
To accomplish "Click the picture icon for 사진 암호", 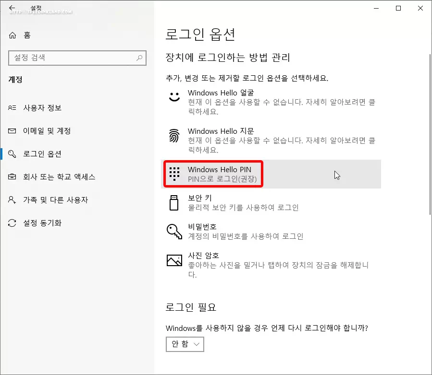I will pyautogui.click(x=174, y=260).
